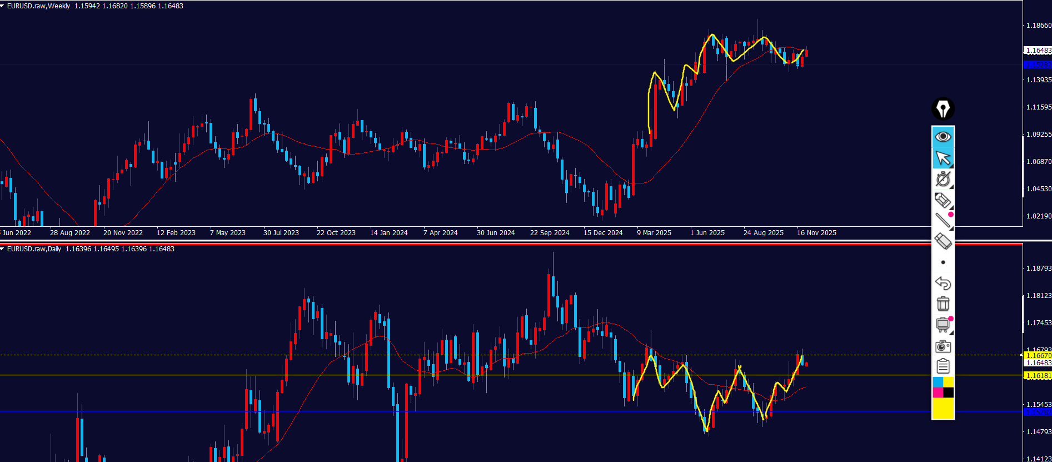1052x462 pixels.
Task: Open the whiteboard easel tool
Action: pyautogui.click(x=943, y=325)
